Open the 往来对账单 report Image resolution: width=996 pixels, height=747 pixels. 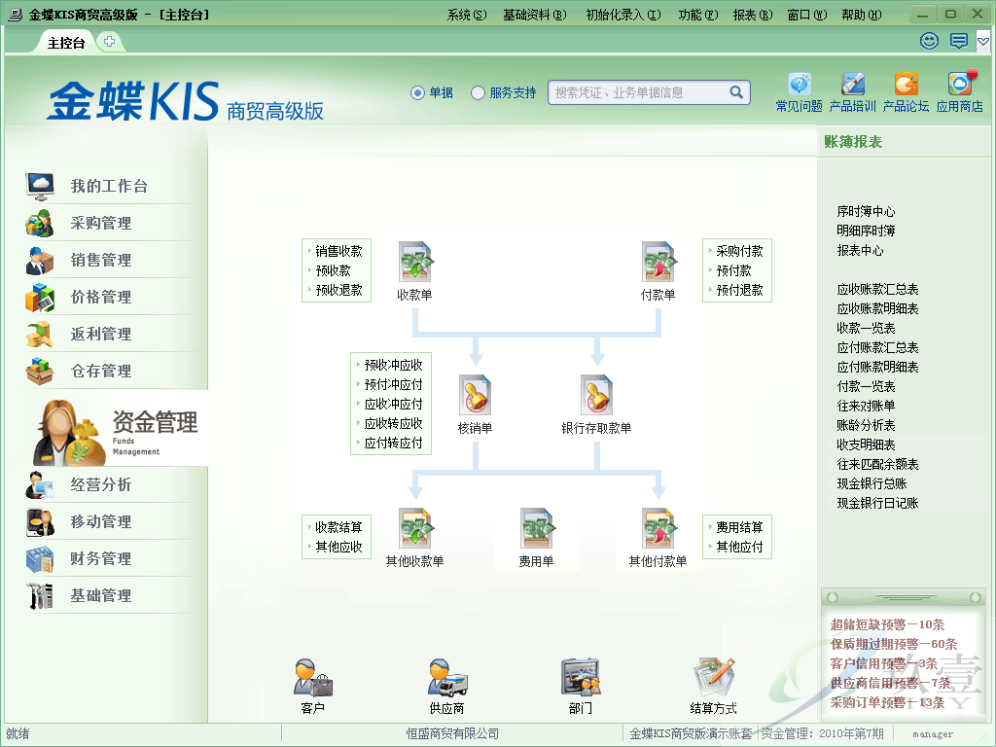(866, 406)
